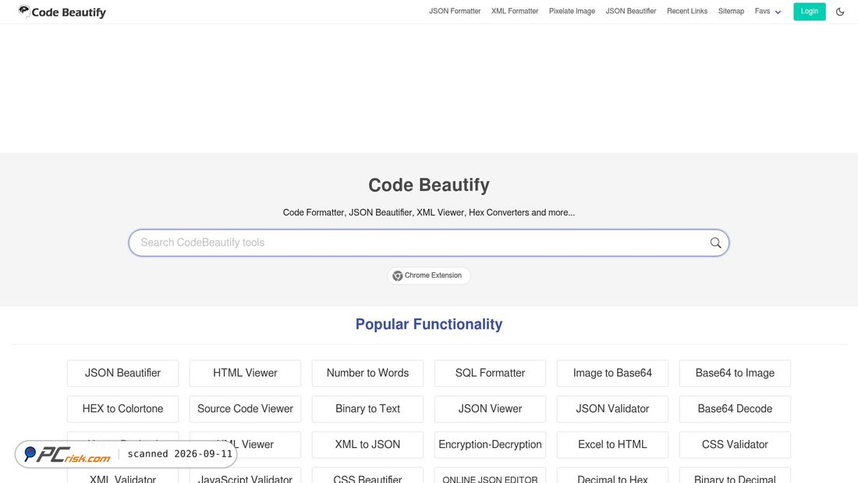Image resolution: width=858 pixels, height=483 pixels.
Task: Click the Login button
Action: point(810,12)
